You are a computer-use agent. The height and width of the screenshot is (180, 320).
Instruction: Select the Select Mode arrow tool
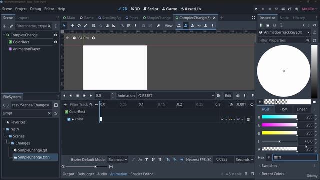point(64,26)
